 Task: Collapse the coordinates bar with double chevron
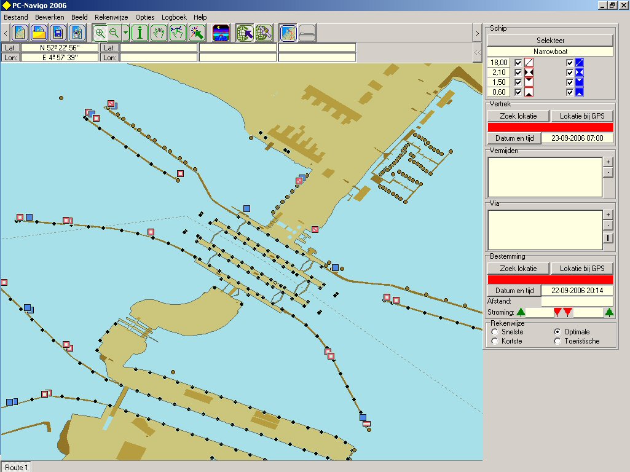tap(477, 53)
